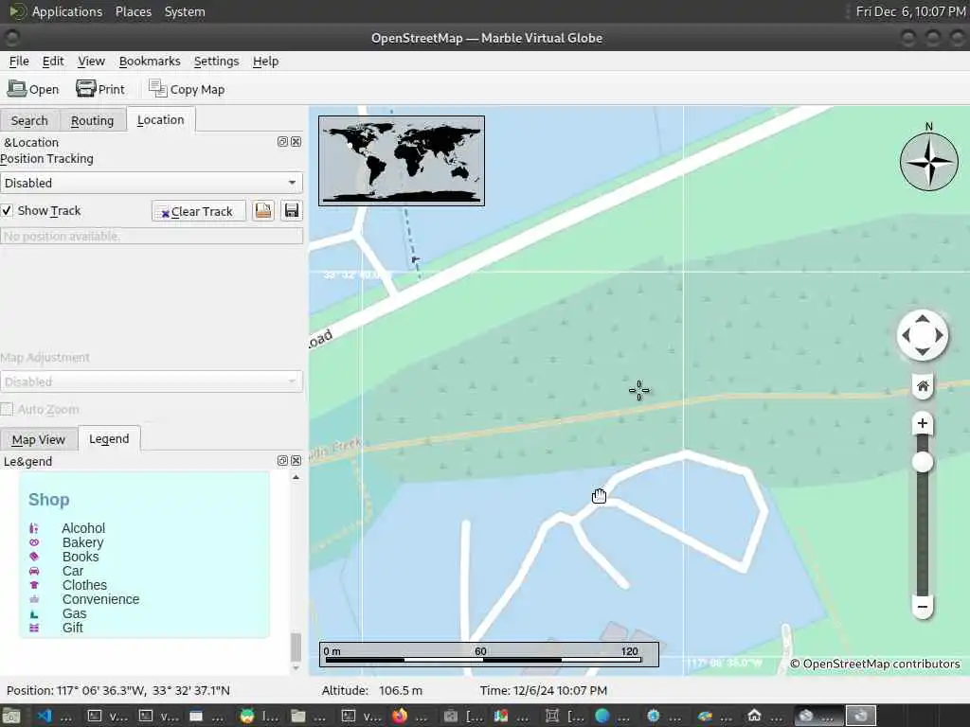Click the legend scrollbar down arrow
The width and height of the screenshot is (970, 727).
pyautogui.click(x=296, y=667)
